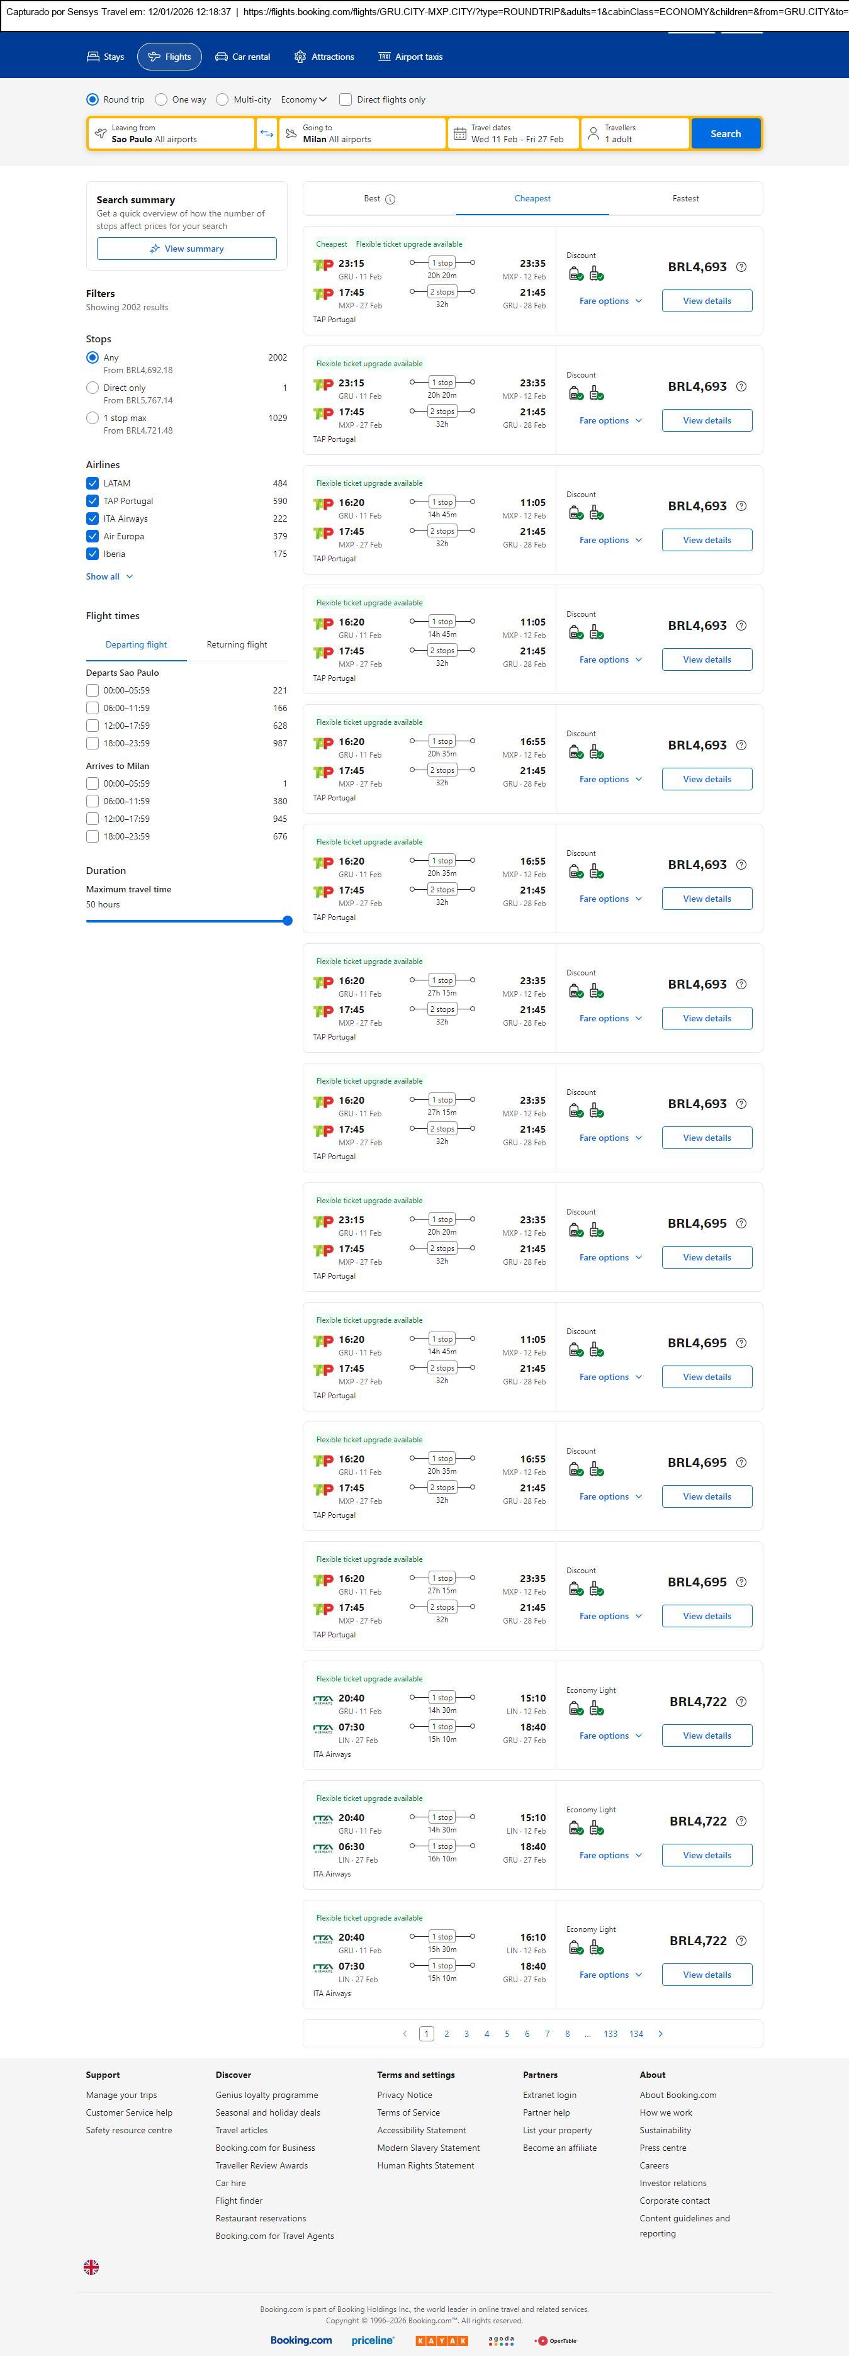Screen dimensions: 849x2356
Task: Click the info icon beside Best tab
Action: pos(391,199)
